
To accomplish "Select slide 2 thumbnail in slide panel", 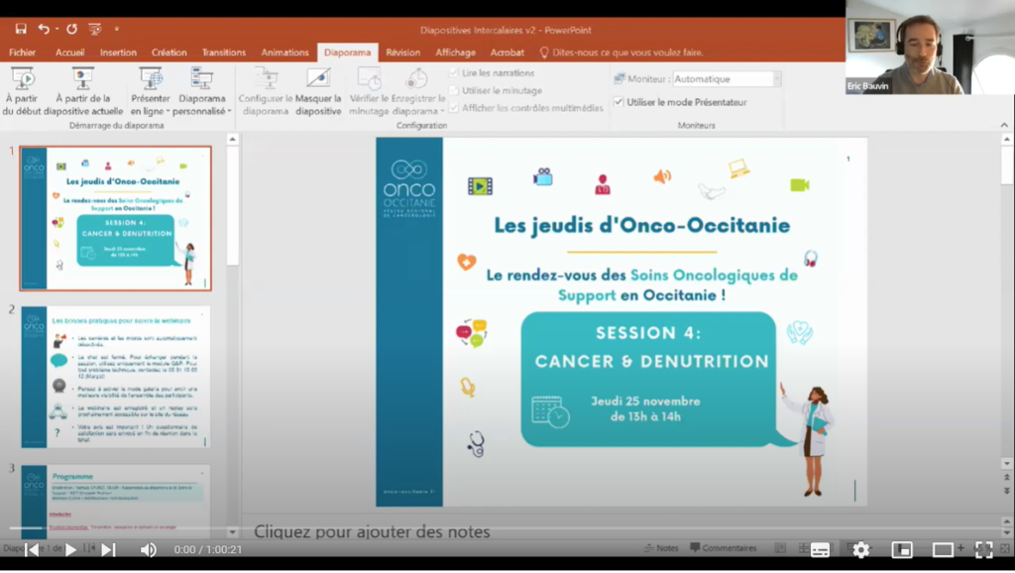I will pos(116,377).
